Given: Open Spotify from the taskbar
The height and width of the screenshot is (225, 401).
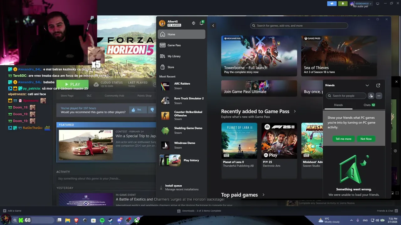Looking at the screenshot, I should (102, 220).
